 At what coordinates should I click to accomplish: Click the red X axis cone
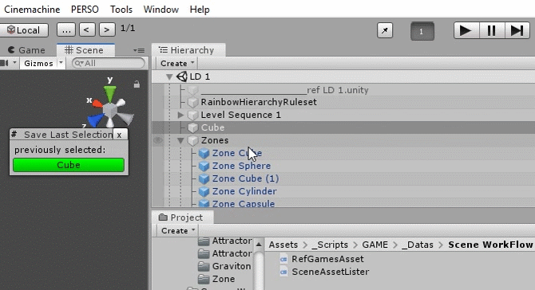click(97, 103)
